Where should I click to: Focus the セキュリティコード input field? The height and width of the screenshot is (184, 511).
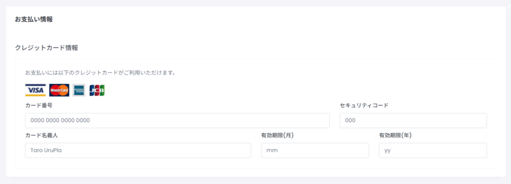(x=413, y=120)
